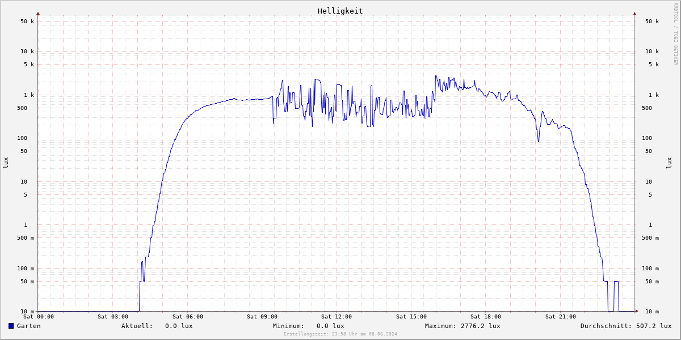This screenshot has height=340, width=681.
Task: Click the Sat 21:00 time axis label
Action: pyautogui.click(x=561, y=317)
